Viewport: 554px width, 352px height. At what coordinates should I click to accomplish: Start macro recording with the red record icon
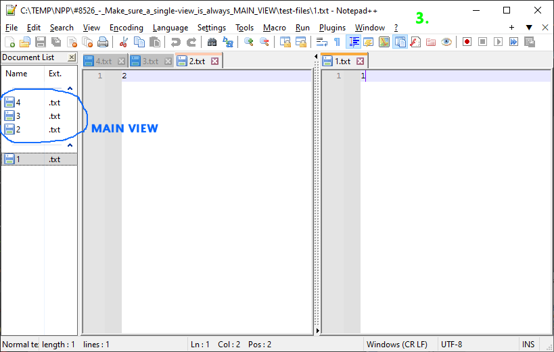(467, 42)
